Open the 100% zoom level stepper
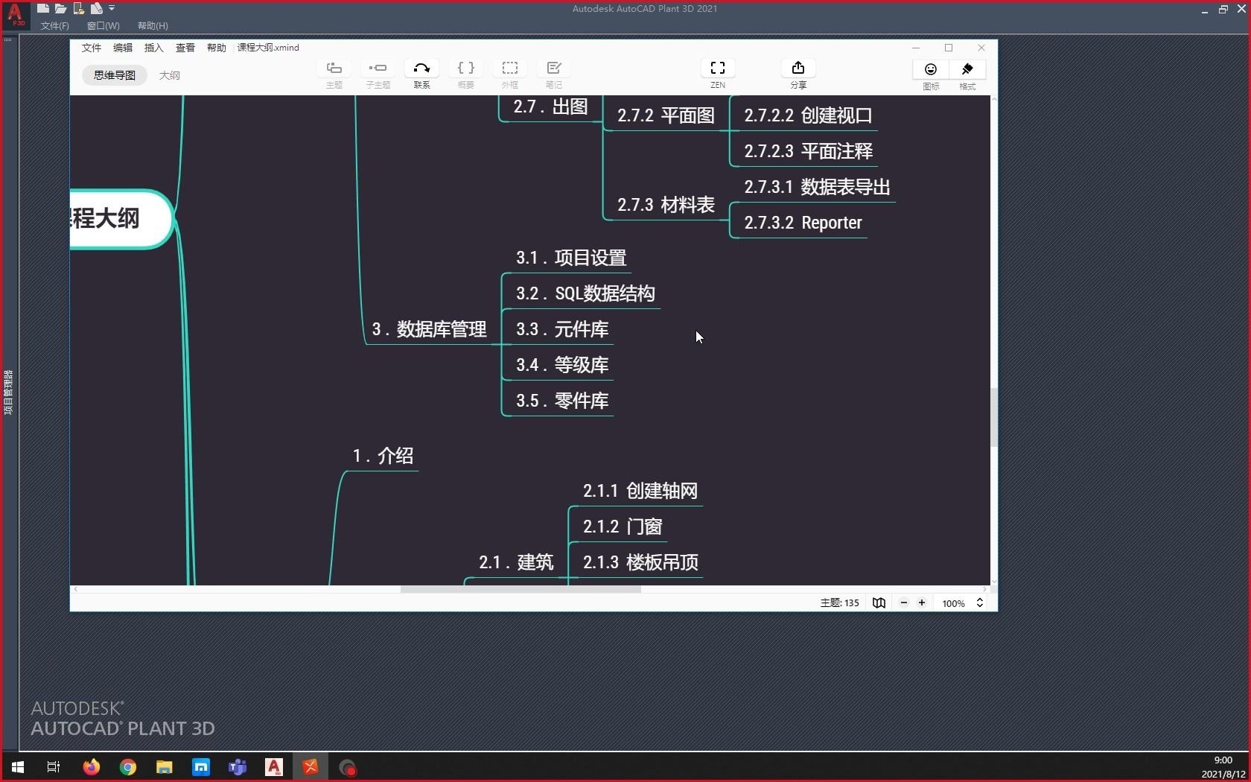The width and height of the screenshot is (1251, 782). coord(980,603)
